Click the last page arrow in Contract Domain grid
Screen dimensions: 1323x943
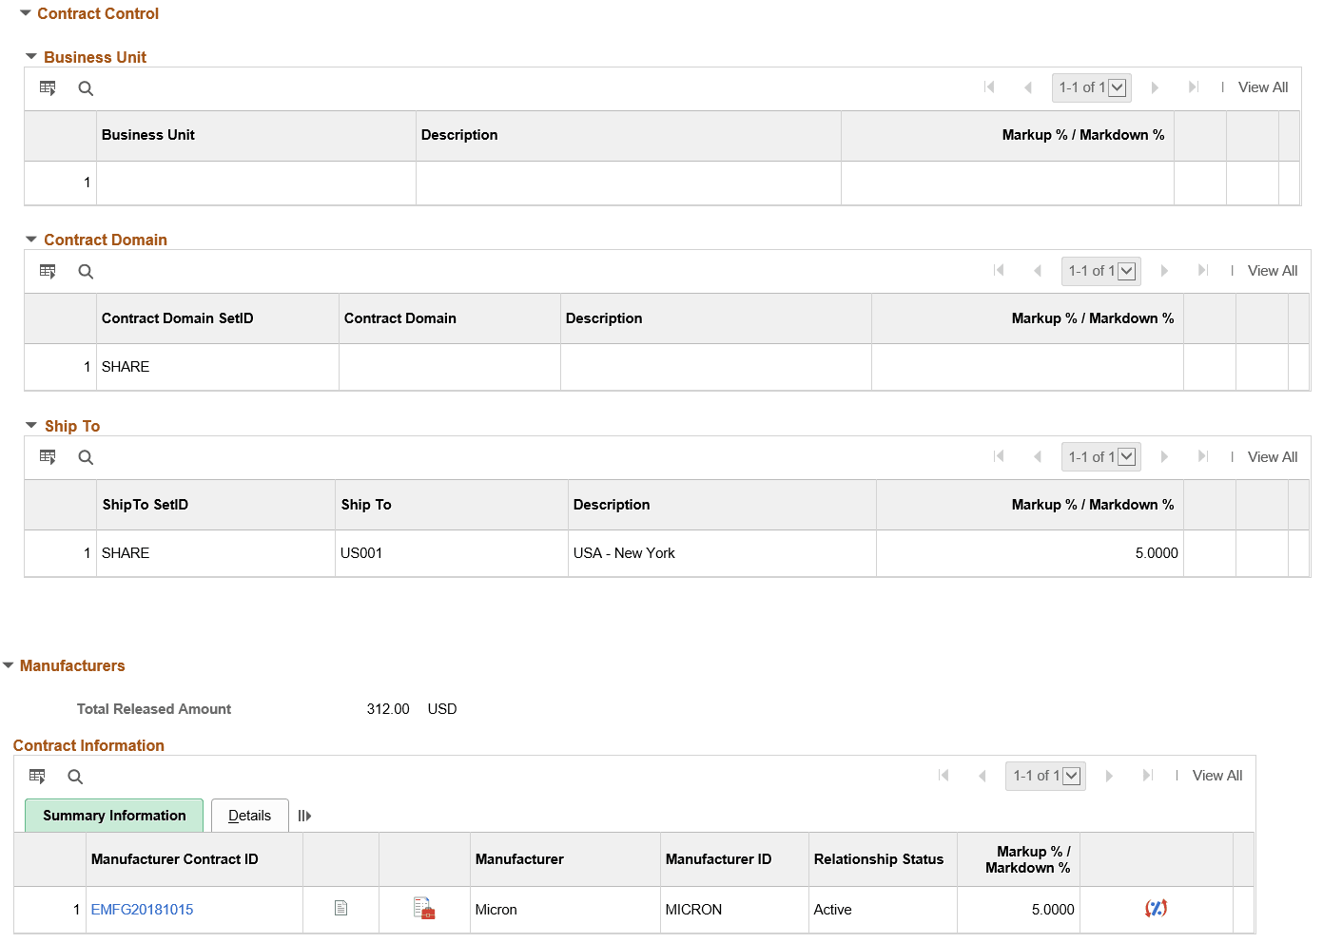coord(1202,271)
